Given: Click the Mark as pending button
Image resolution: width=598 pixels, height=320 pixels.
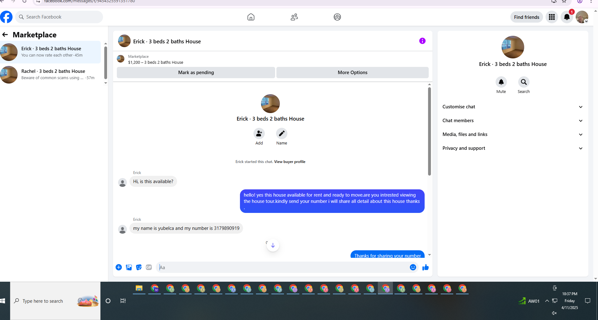Looking at the screenshot, I should pos(196,73).
